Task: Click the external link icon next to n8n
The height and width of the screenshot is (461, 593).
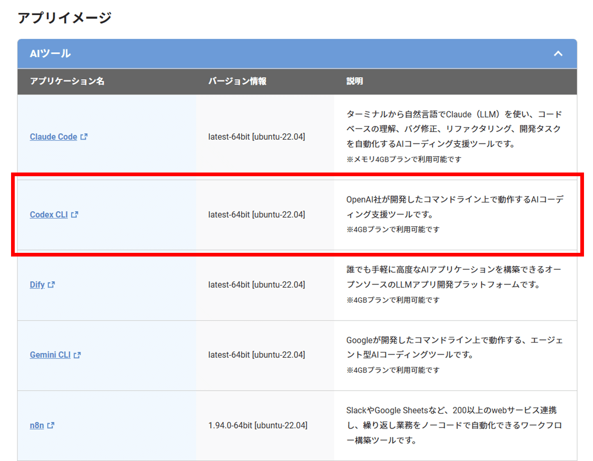Action: [51, 426]
